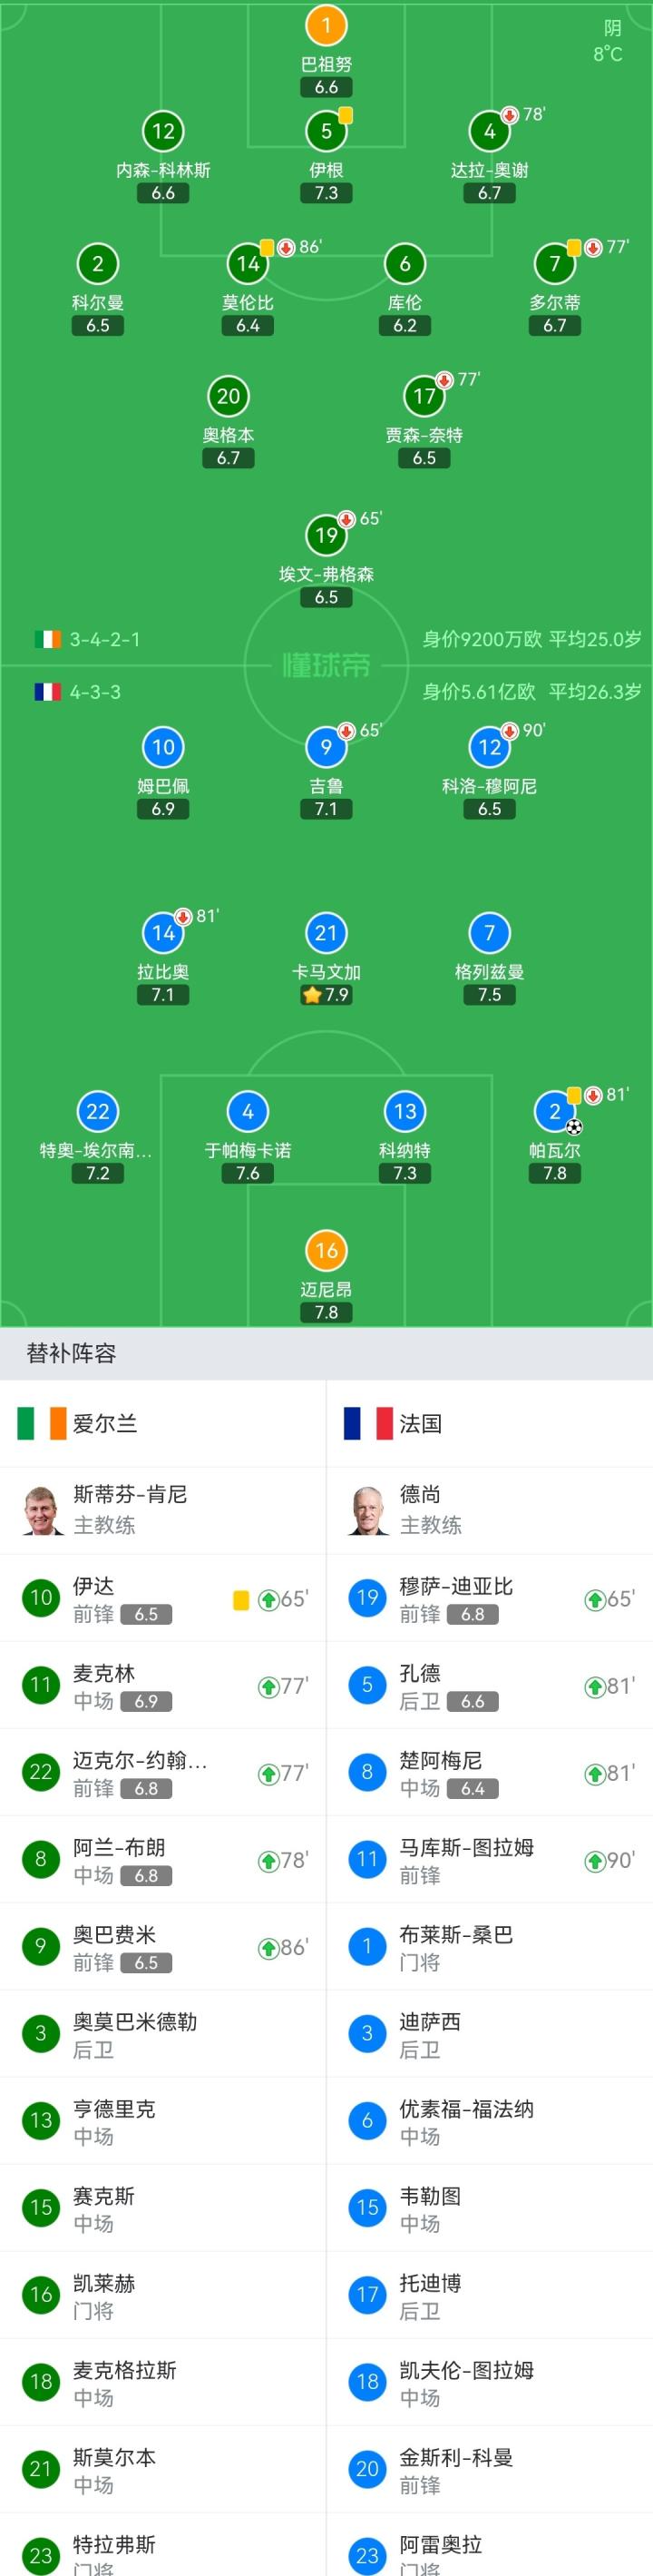View coach 斯蒂芬-肯尼's profile photo
This screenshot has height=2576, width=653.
tap(42, 1509)
